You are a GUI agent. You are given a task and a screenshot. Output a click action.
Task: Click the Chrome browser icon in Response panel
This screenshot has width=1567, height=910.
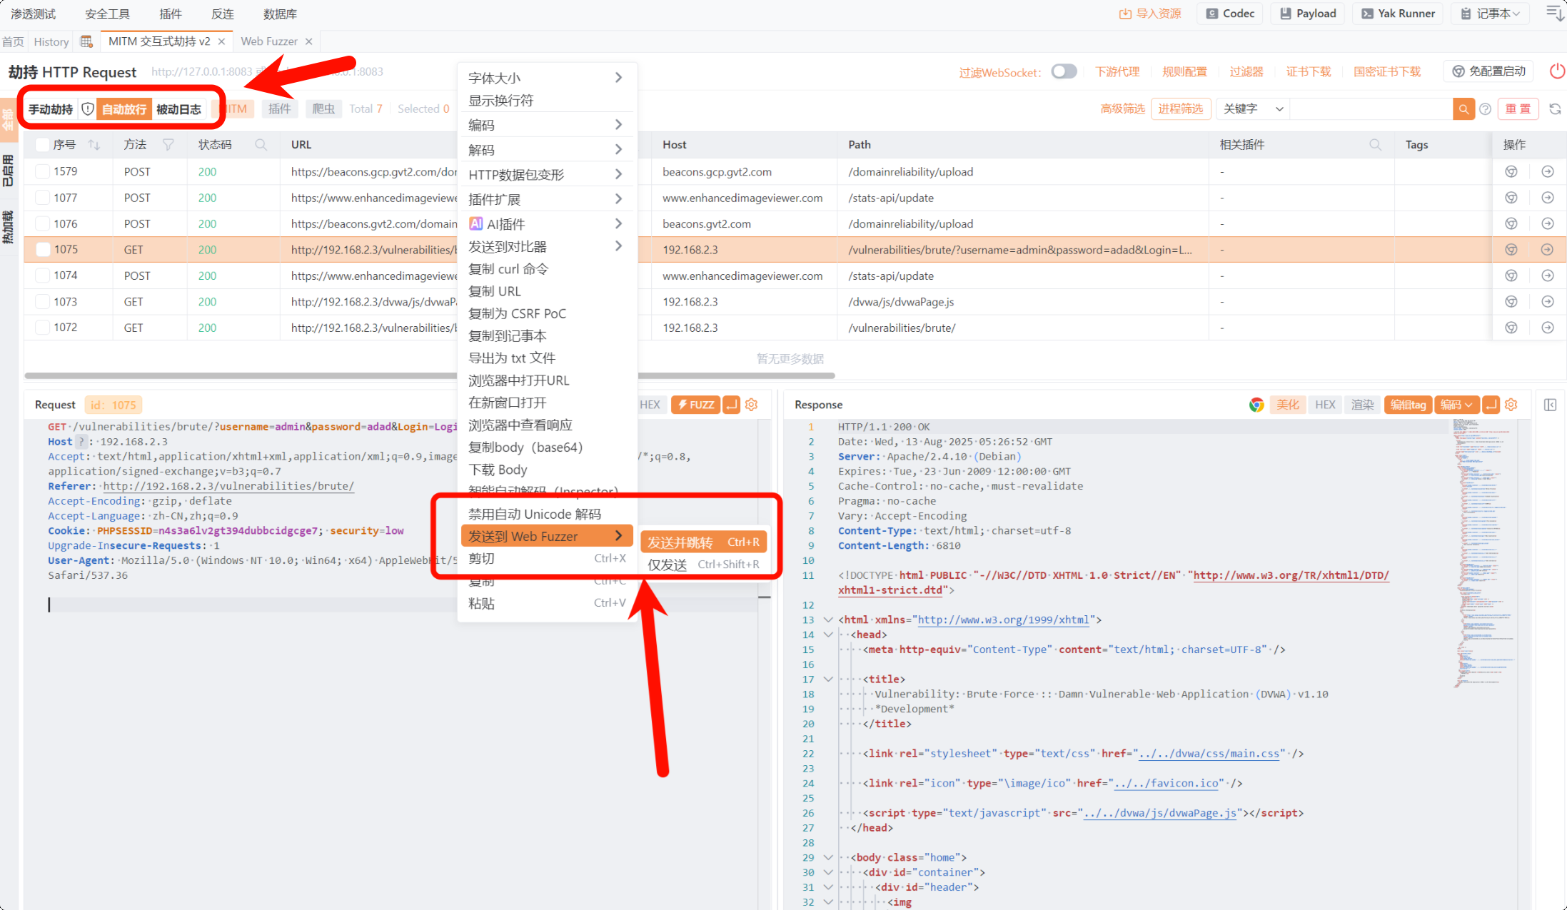[x=1256, y=405]
